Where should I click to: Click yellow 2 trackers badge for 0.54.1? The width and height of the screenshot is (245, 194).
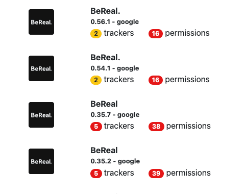(96, 80)
